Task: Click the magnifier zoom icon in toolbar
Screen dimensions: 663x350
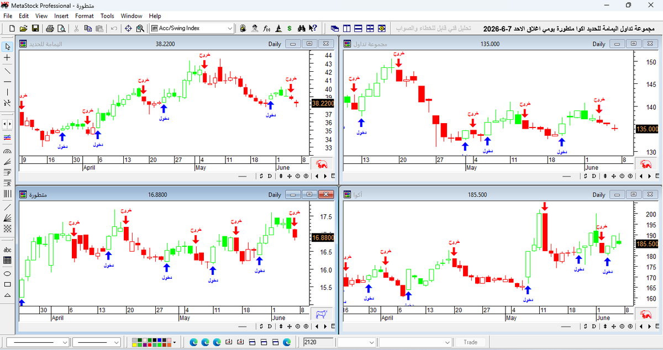Action: 140,28
